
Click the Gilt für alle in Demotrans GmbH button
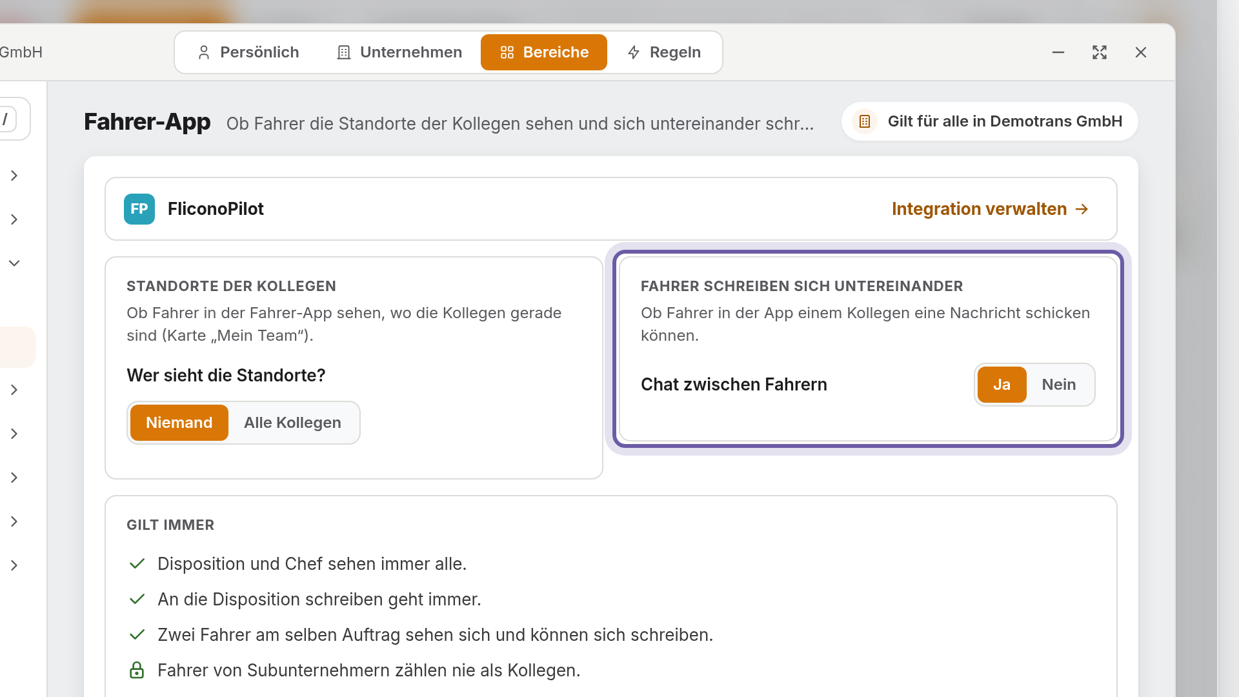click(990, 121)
